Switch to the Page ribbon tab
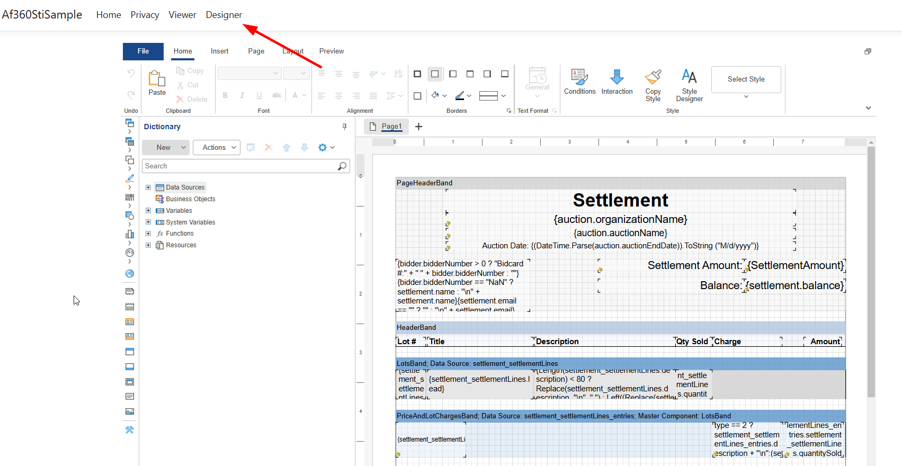The image size is (902, 466). click(x=256, y=51)
